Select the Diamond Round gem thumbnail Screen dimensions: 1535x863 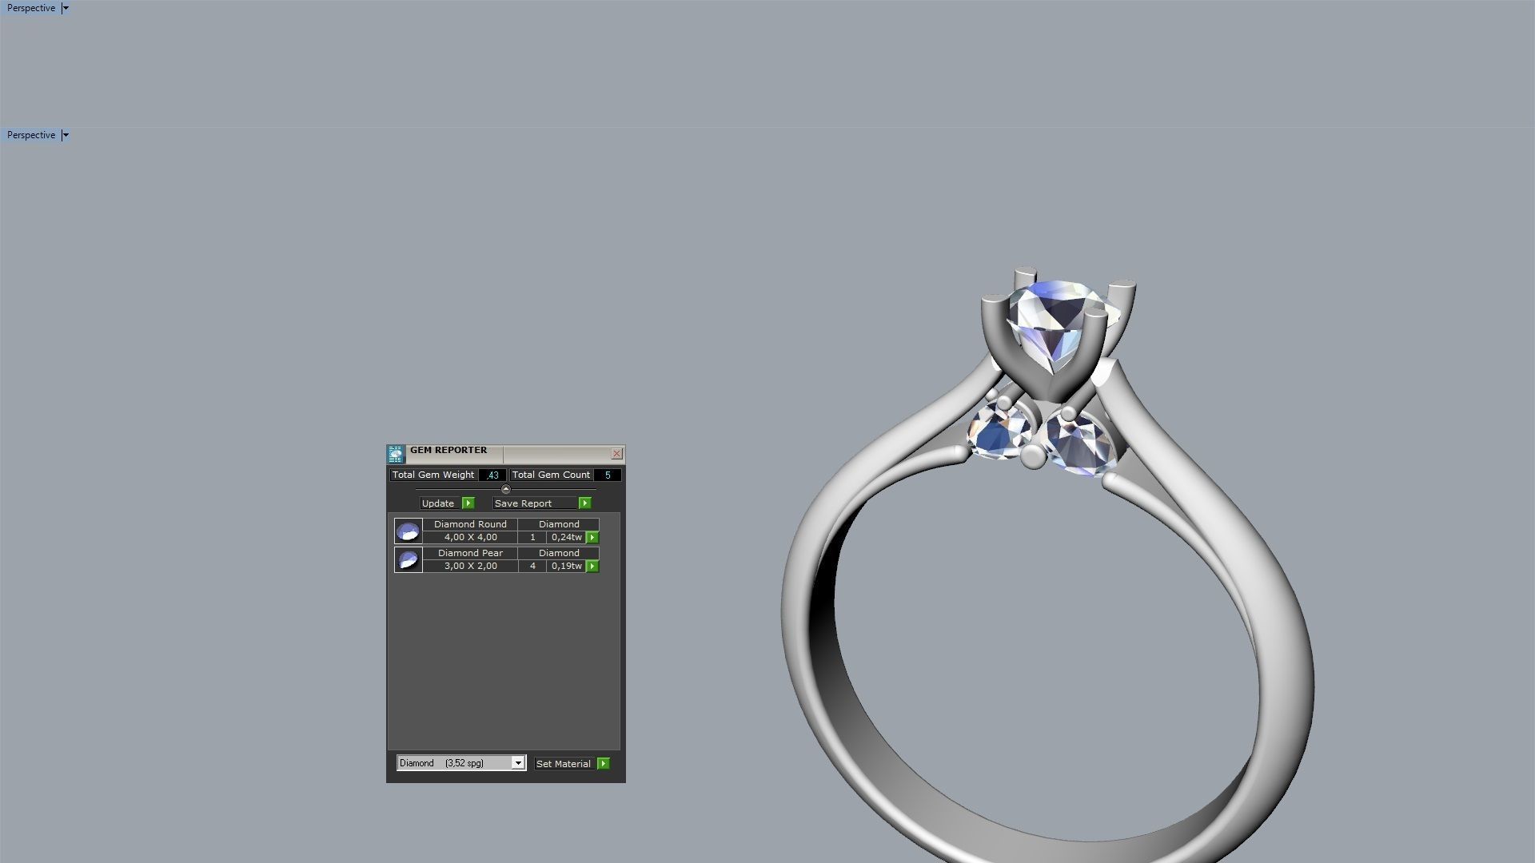(x=409, y=531)
